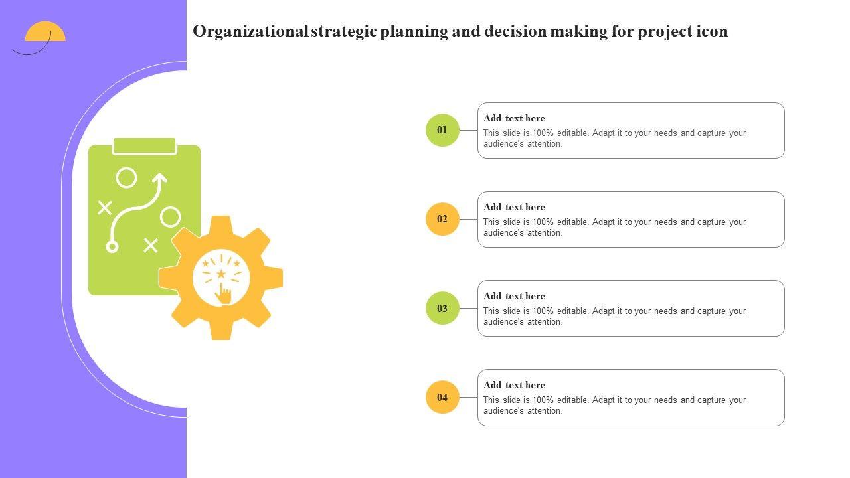Select description text beside circle 03
The width and height of the screenshot is (850, 478).
coord(614,316)
